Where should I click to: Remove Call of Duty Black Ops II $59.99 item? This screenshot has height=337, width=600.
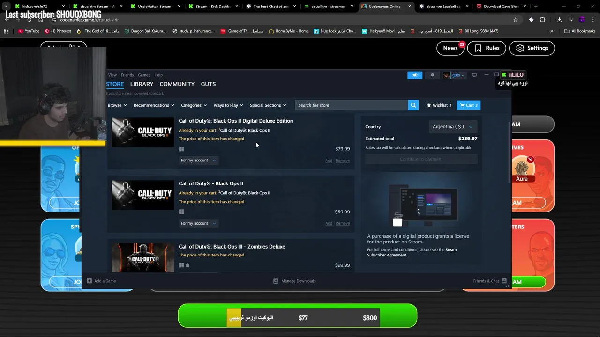tap(343, 223)
